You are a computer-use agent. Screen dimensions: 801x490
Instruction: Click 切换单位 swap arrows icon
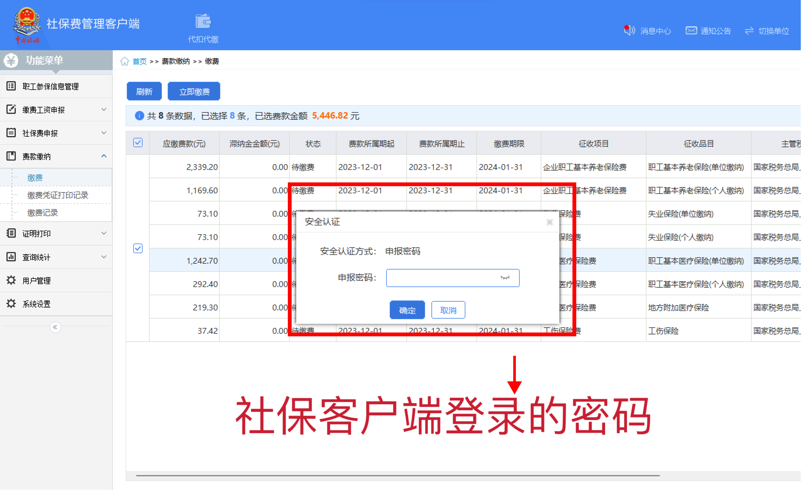(749, 31)
